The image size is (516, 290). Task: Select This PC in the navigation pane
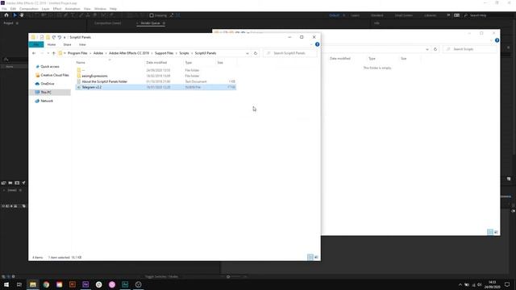click(x=50, y=92)
